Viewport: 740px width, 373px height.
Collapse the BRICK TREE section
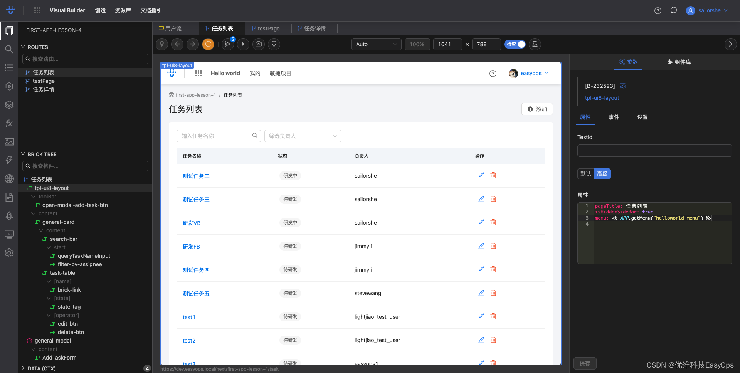tap(23, 154)
